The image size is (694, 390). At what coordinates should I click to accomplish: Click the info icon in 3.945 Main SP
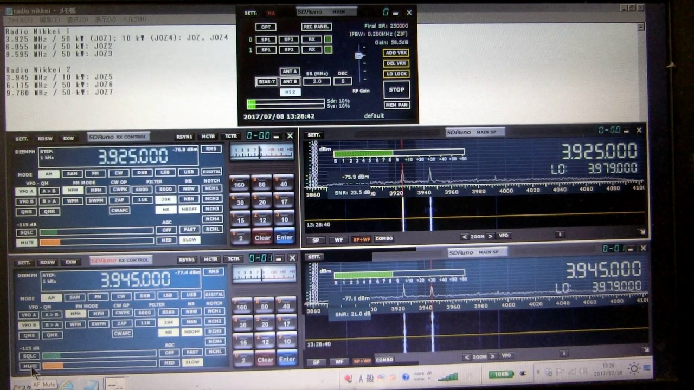pyautogui.click(x=564, y=353)
